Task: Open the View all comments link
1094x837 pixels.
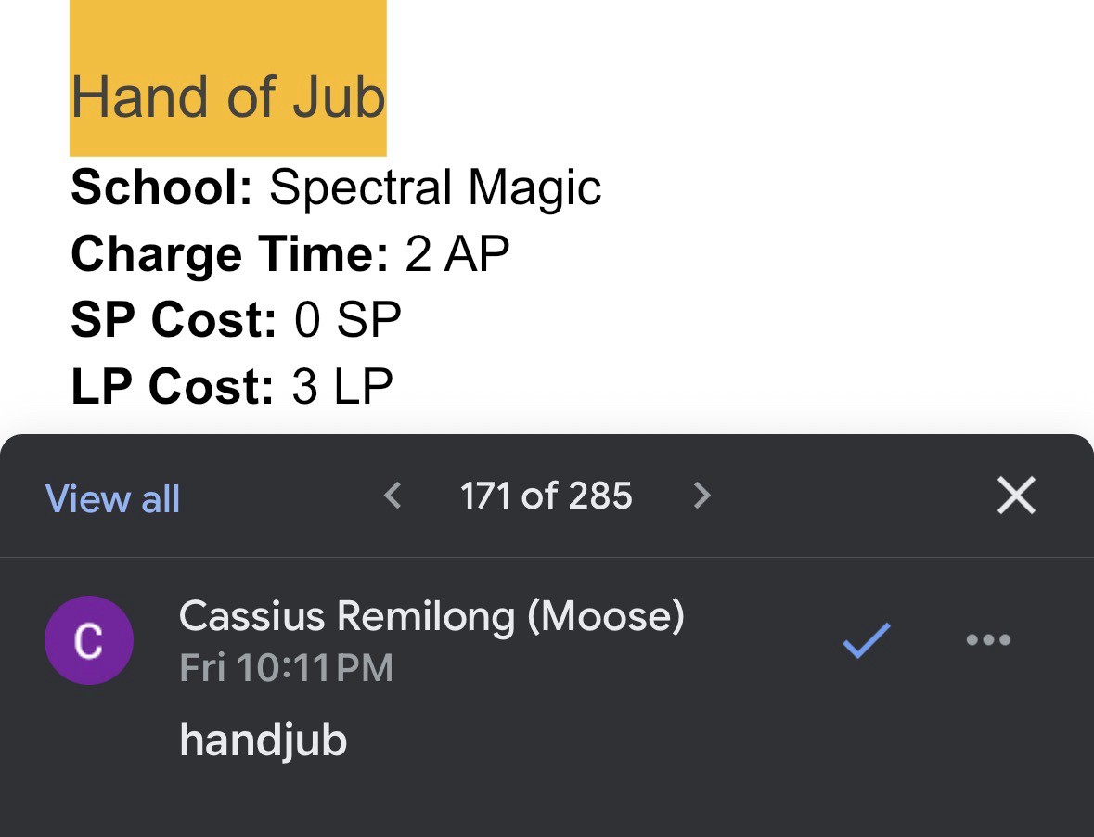Action: click(x=112, y=499)
